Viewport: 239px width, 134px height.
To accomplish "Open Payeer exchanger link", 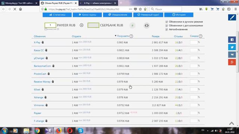I will [x=37, y=113].
